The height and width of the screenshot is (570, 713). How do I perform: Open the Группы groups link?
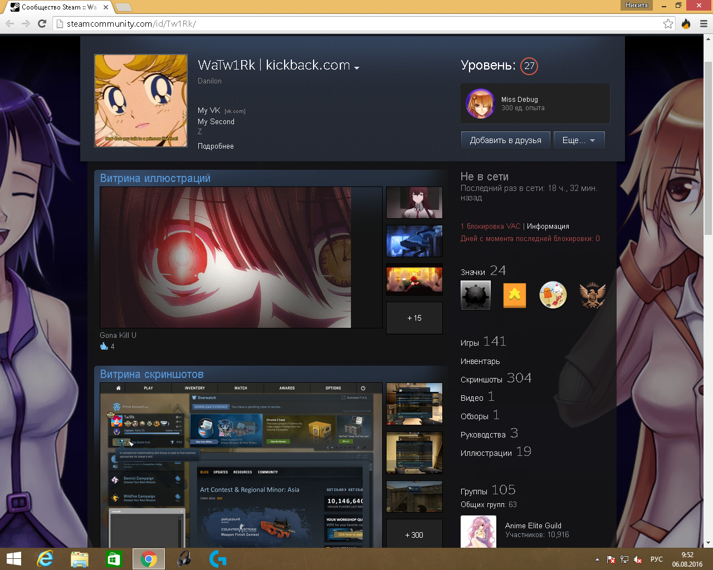pyautogui.click(x=474, y=492)
